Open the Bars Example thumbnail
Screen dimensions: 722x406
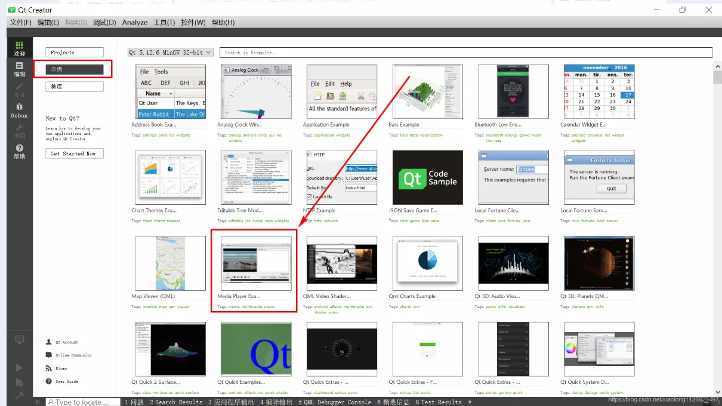point(428,91)
